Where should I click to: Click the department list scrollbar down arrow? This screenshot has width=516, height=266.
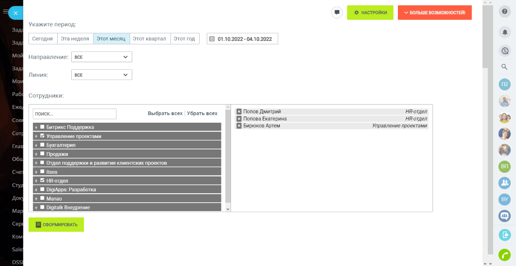tap(228, 209)
